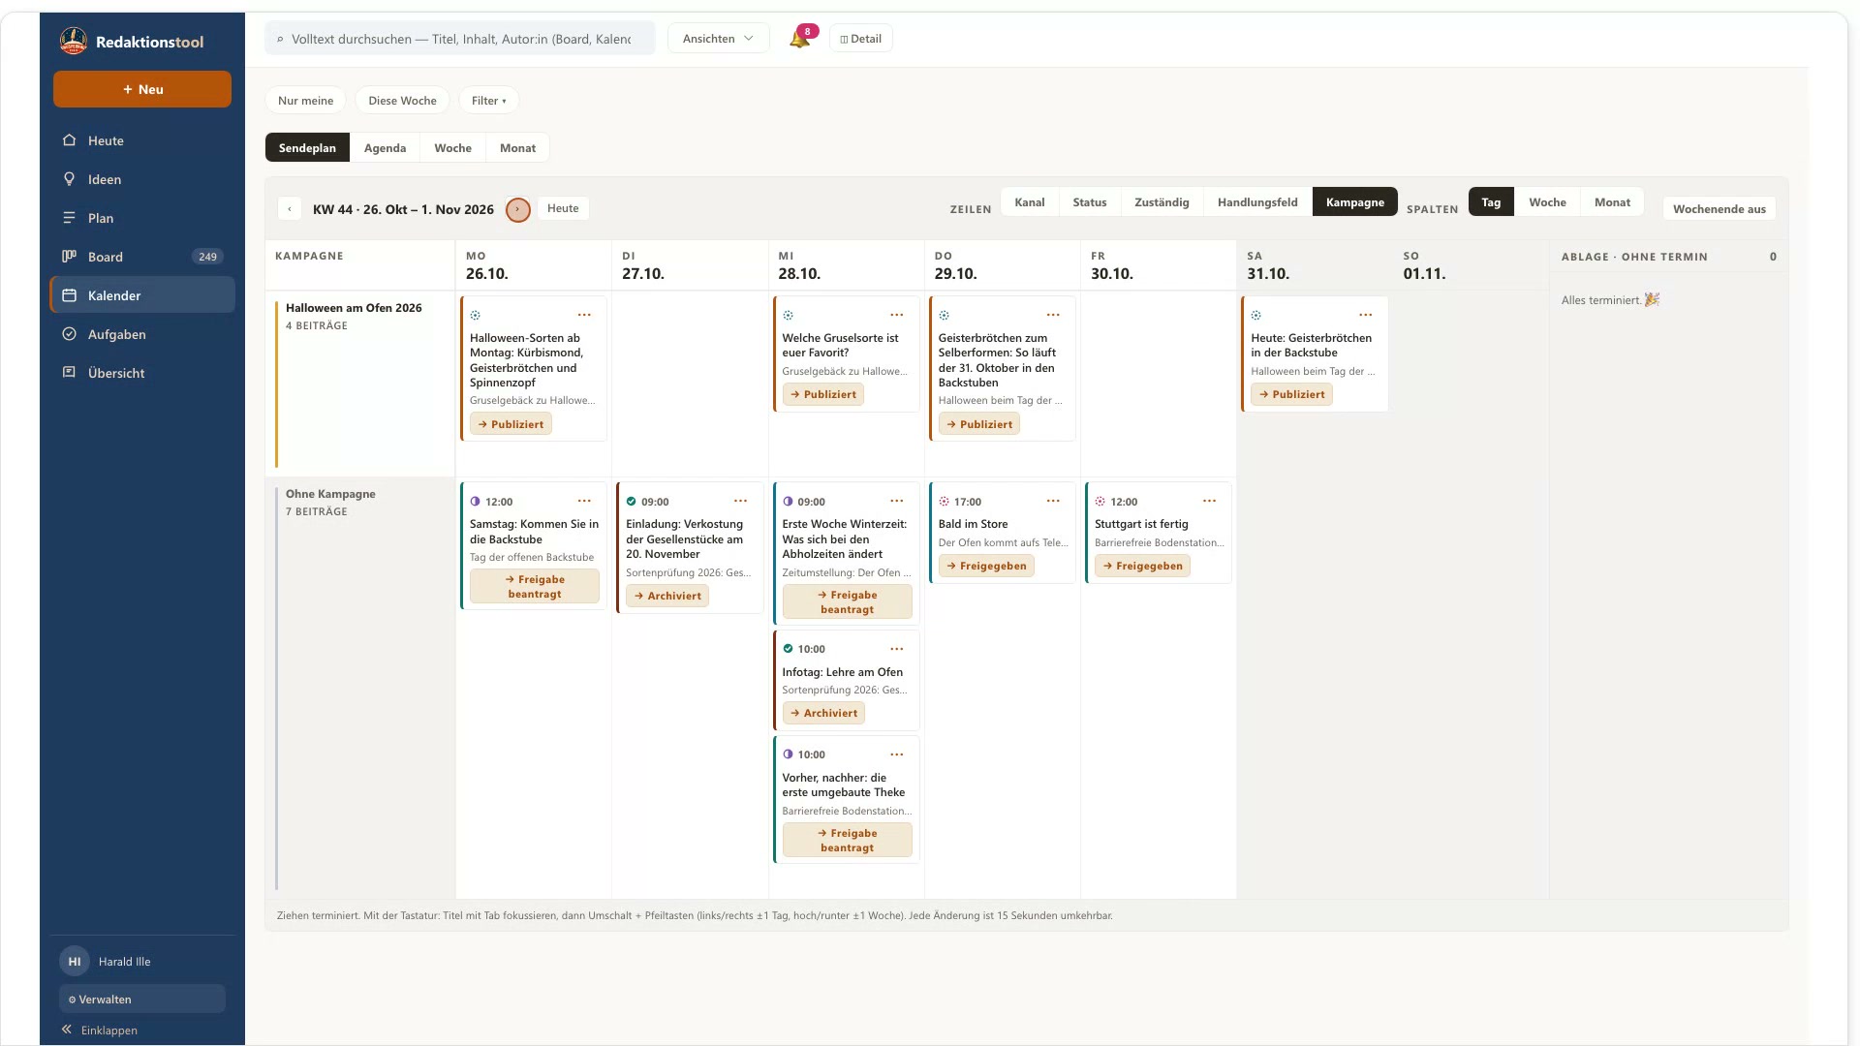Viewport: 1860px width, 1046px height.
Task: Toggle the Nur meine filter
Action: [x=305, y=101]
